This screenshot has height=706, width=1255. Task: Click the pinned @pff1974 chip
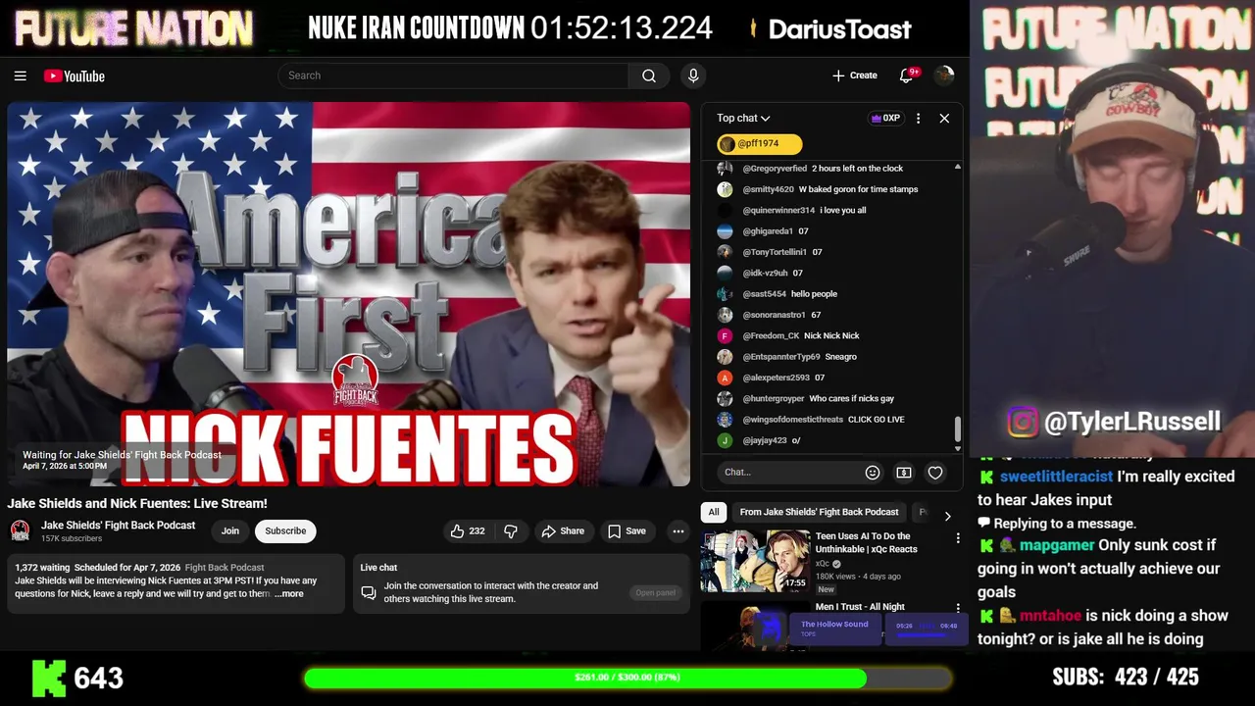(x=760, y=144)
